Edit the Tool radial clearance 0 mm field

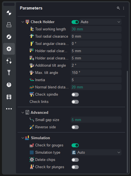click(x=96, y=36)
